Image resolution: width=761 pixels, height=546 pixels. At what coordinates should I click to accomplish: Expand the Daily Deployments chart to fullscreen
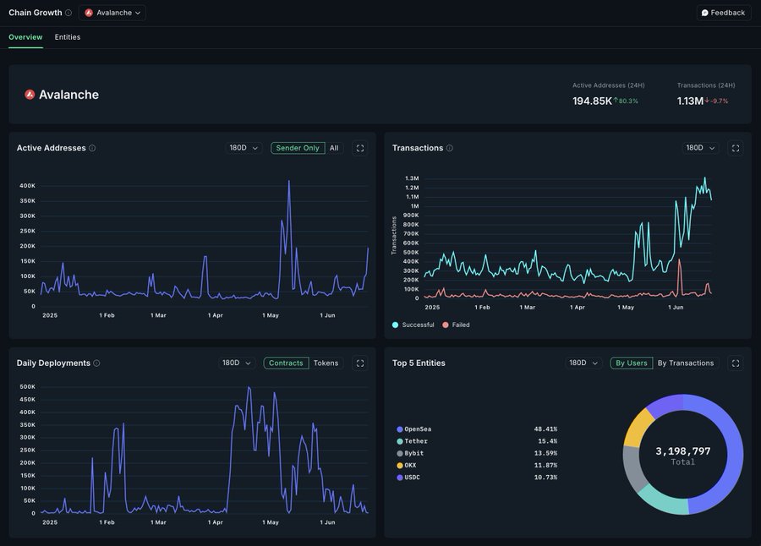click(360, 363)
